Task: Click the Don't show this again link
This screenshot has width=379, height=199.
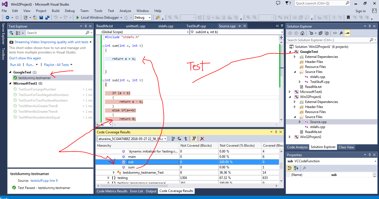Action: 25,58
